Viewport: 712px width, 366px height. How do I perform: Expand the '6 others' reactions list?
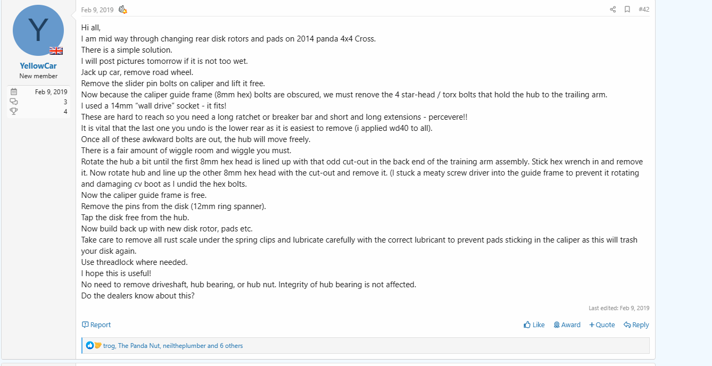(x=231, y=346)
